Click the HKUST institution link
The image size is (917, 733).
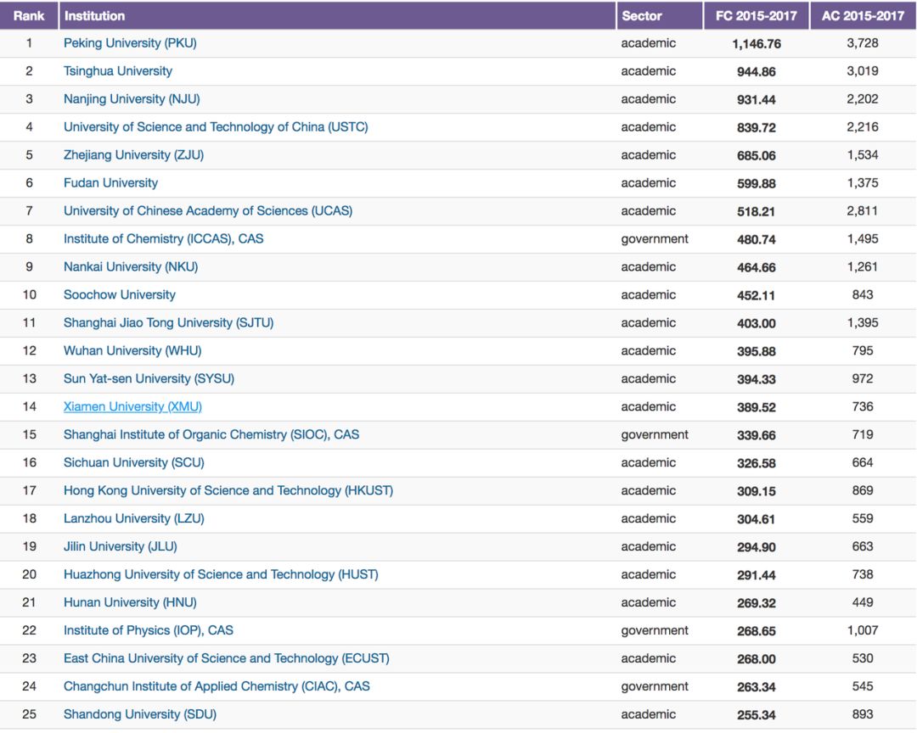[228, 491]
